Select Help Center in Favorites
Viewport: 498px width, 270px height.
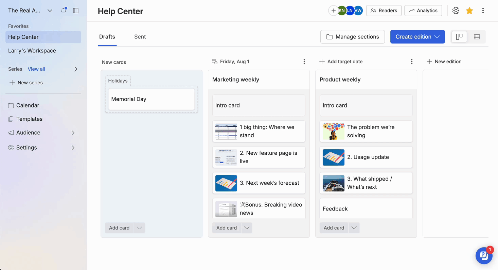click(x=43, y=37)
